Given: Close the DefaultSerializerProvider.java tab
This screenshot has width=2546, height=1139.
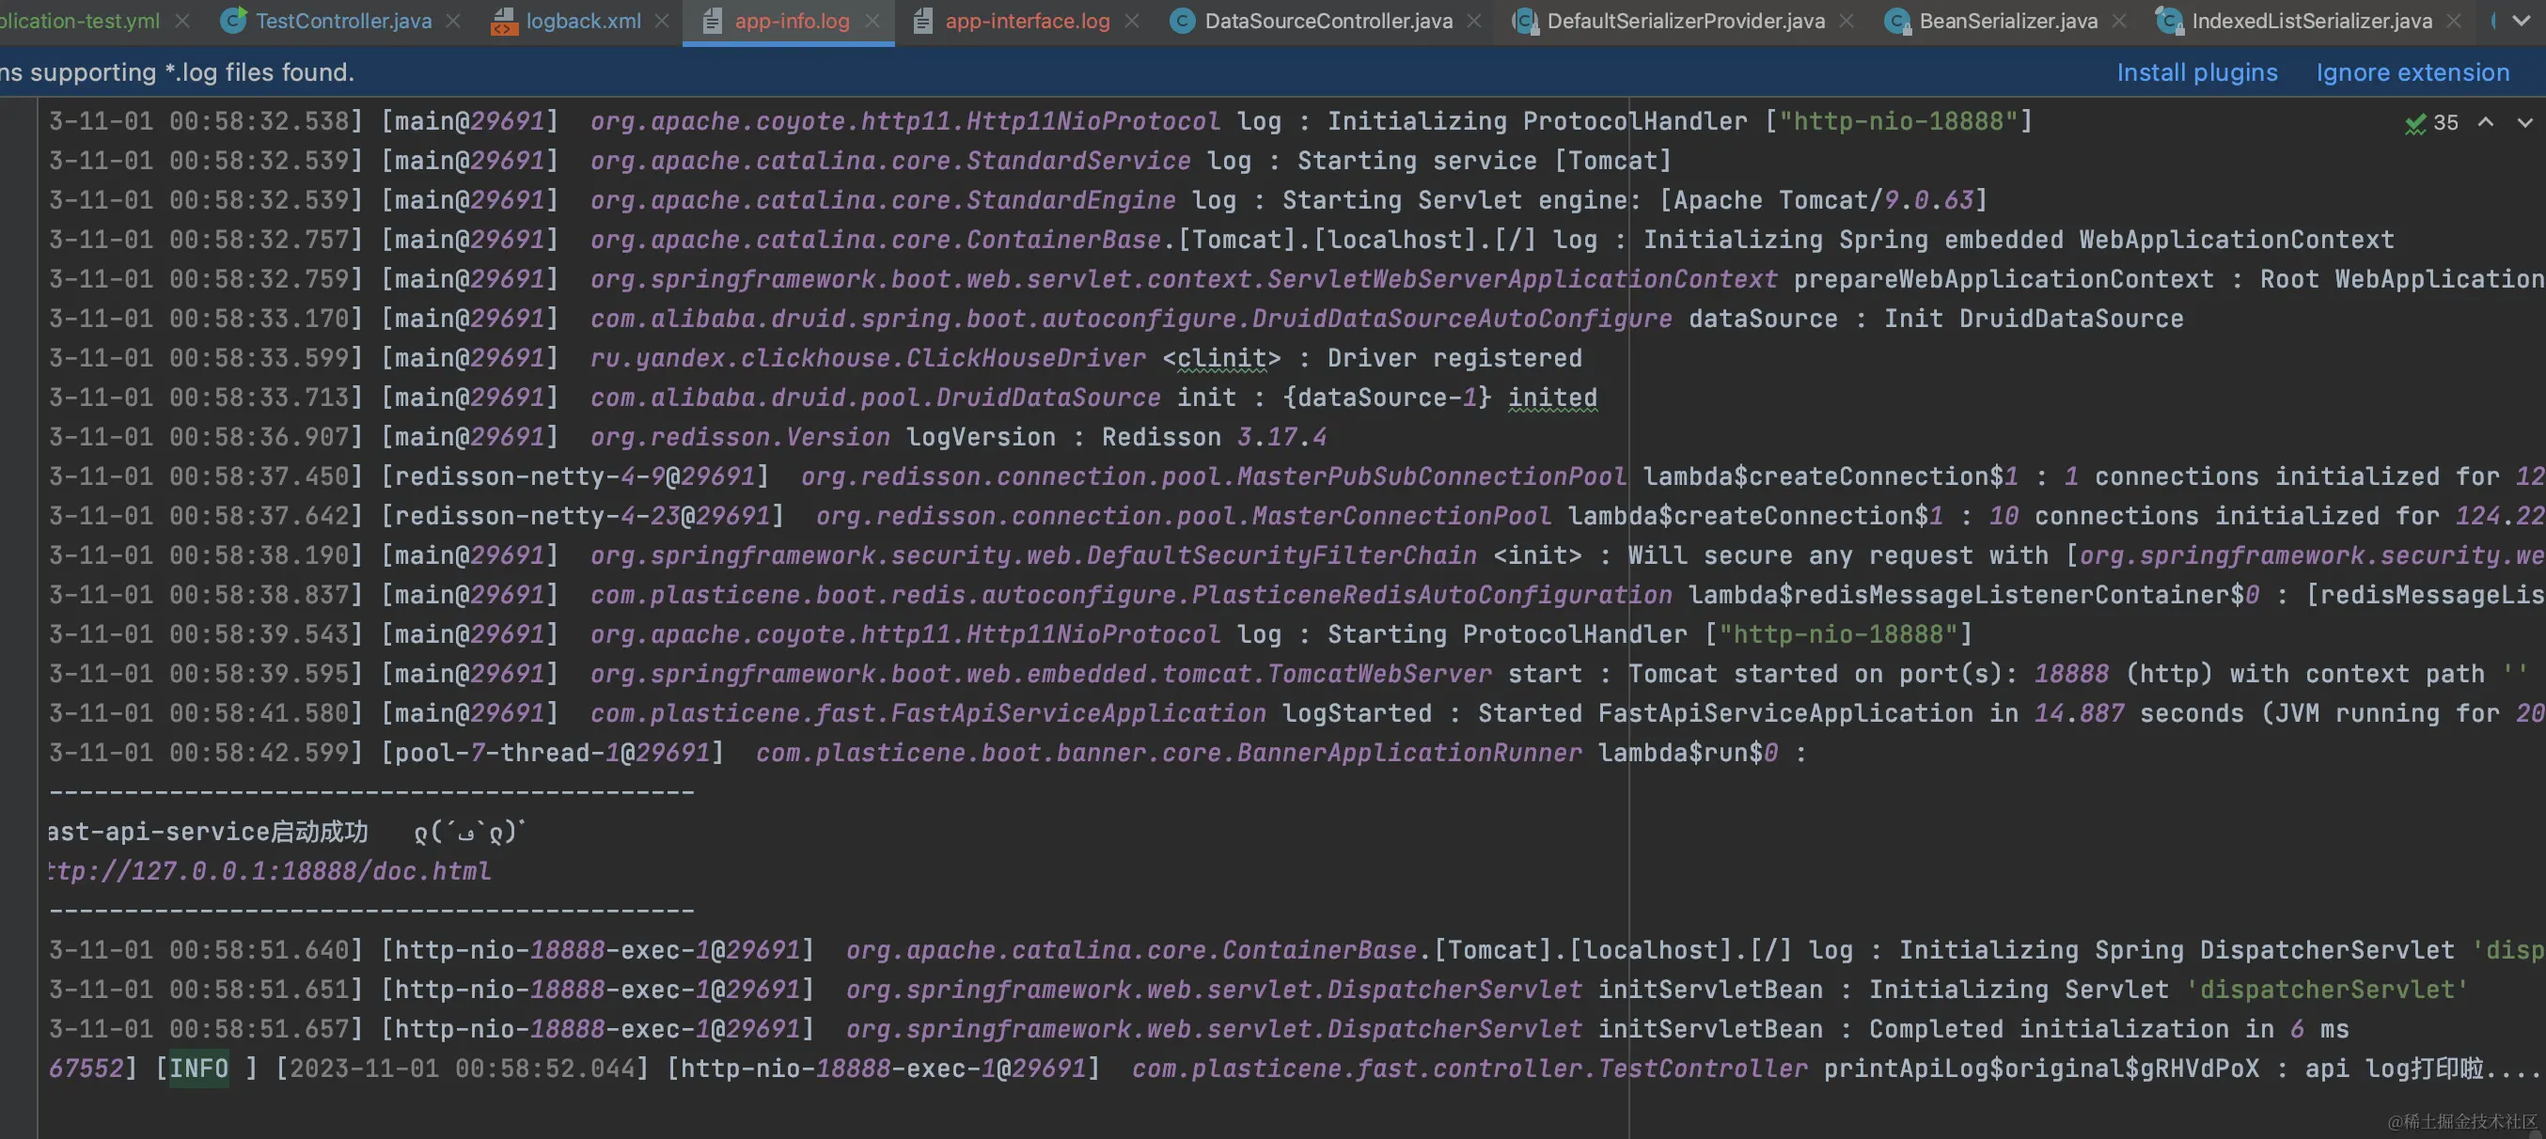Looking at the screenshot, I should (x=1847, y=21).
